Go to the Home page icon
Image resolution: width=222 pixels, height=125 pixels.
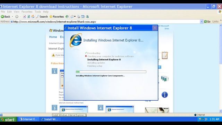coord(33,17)
